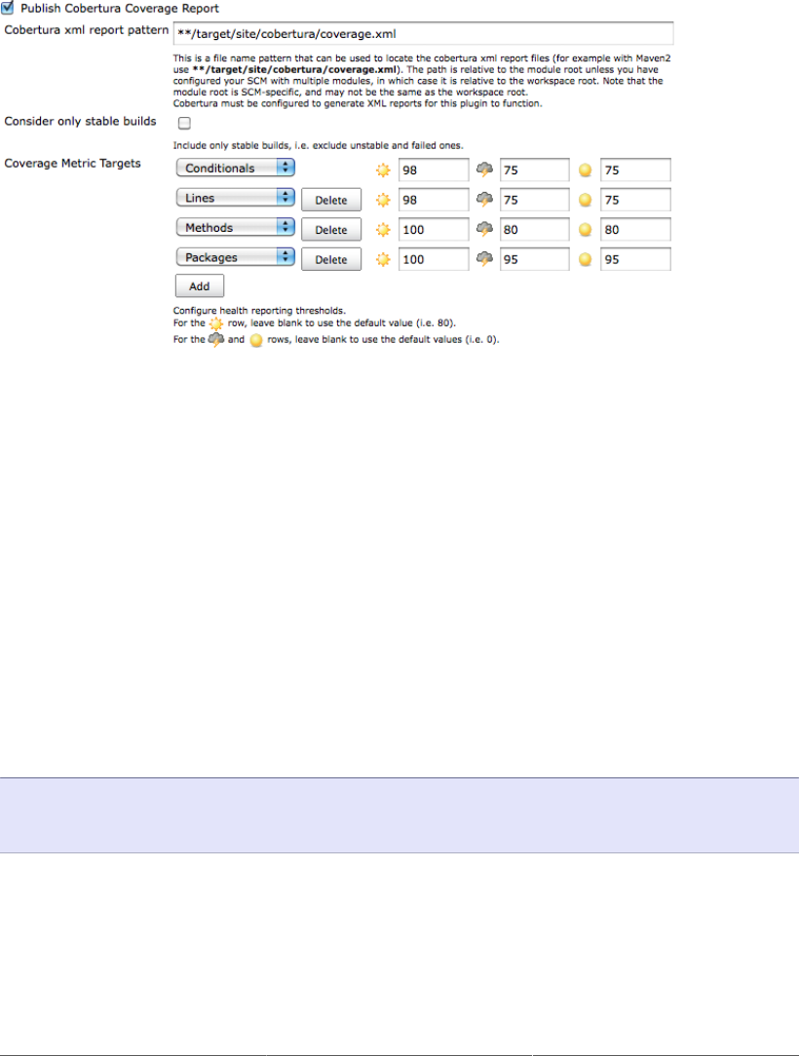799x1056 pixels.
Task: Focus Conditionals unstable threshold field with 75
Action: 636,170
